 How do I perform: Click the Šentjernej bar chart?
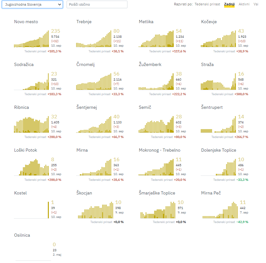(94, 124)
